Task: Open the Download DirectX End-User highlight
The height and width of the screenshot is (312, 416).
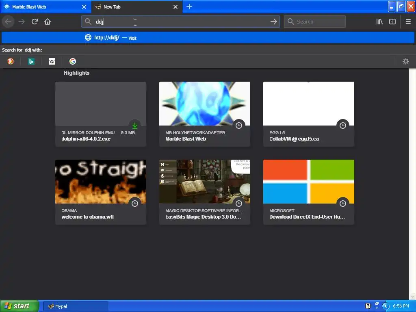Action: point(309,192)
